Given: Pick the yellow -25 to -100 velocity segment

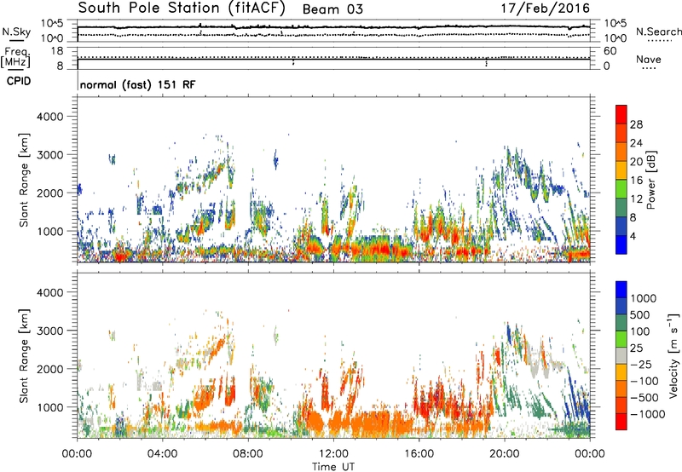Looking at the screenshot, I should (621, 372).
